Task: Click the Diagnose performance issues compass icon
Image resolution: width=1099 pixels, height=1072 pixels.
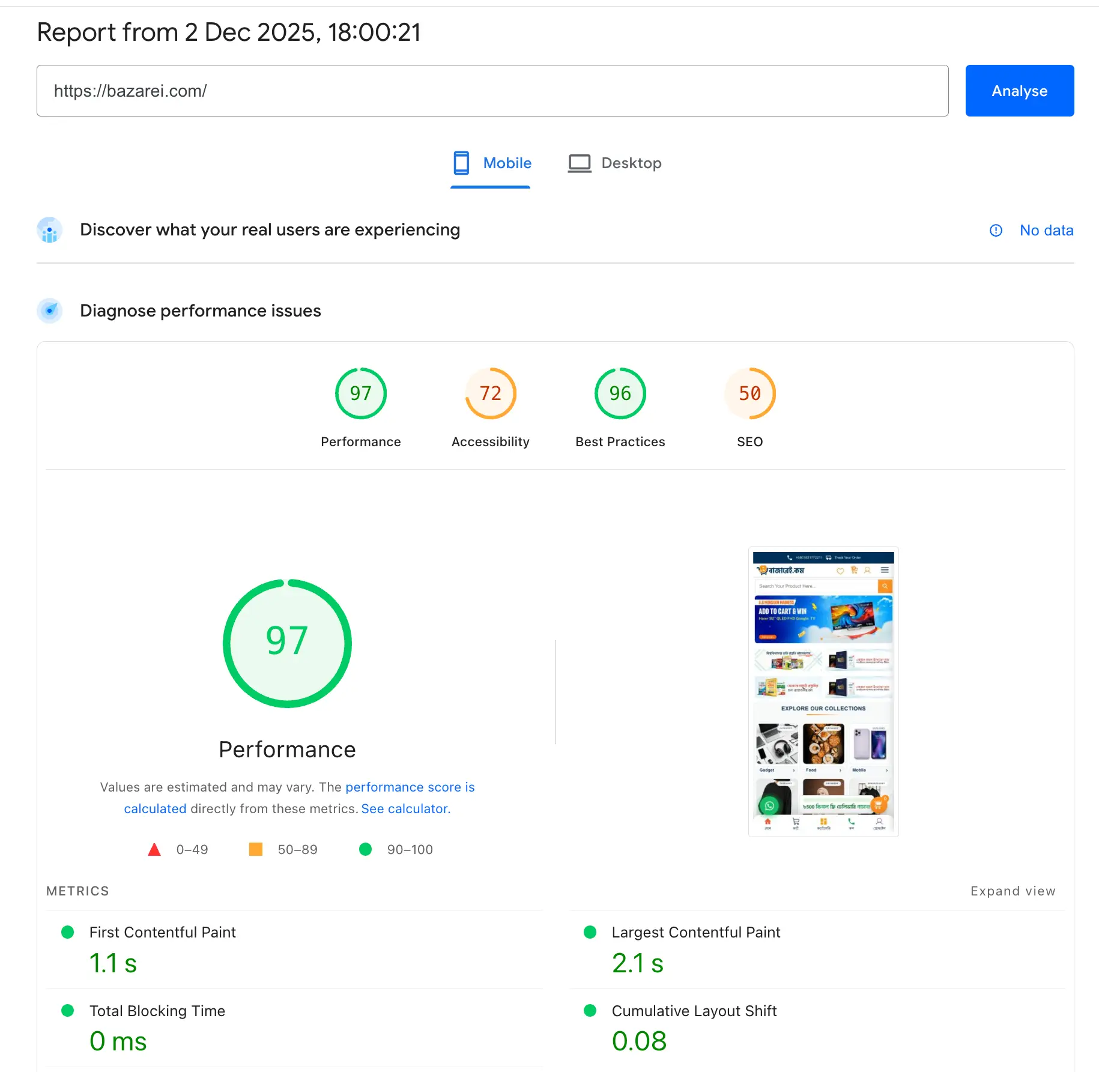Action: tap(49, 310)
